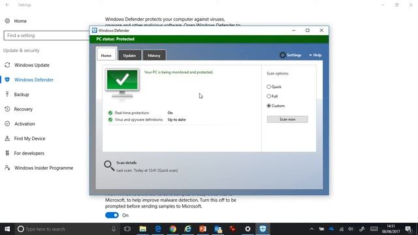Open the Backup settings page

tap(22, 94)
